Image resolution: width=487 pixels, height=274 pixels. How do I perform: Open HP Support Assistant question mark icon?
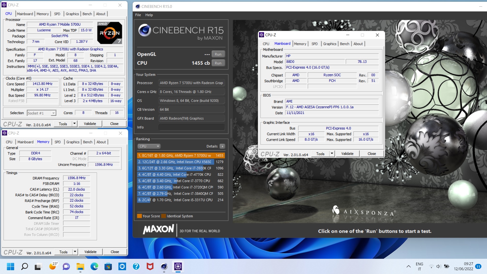(x=136, y=266)
